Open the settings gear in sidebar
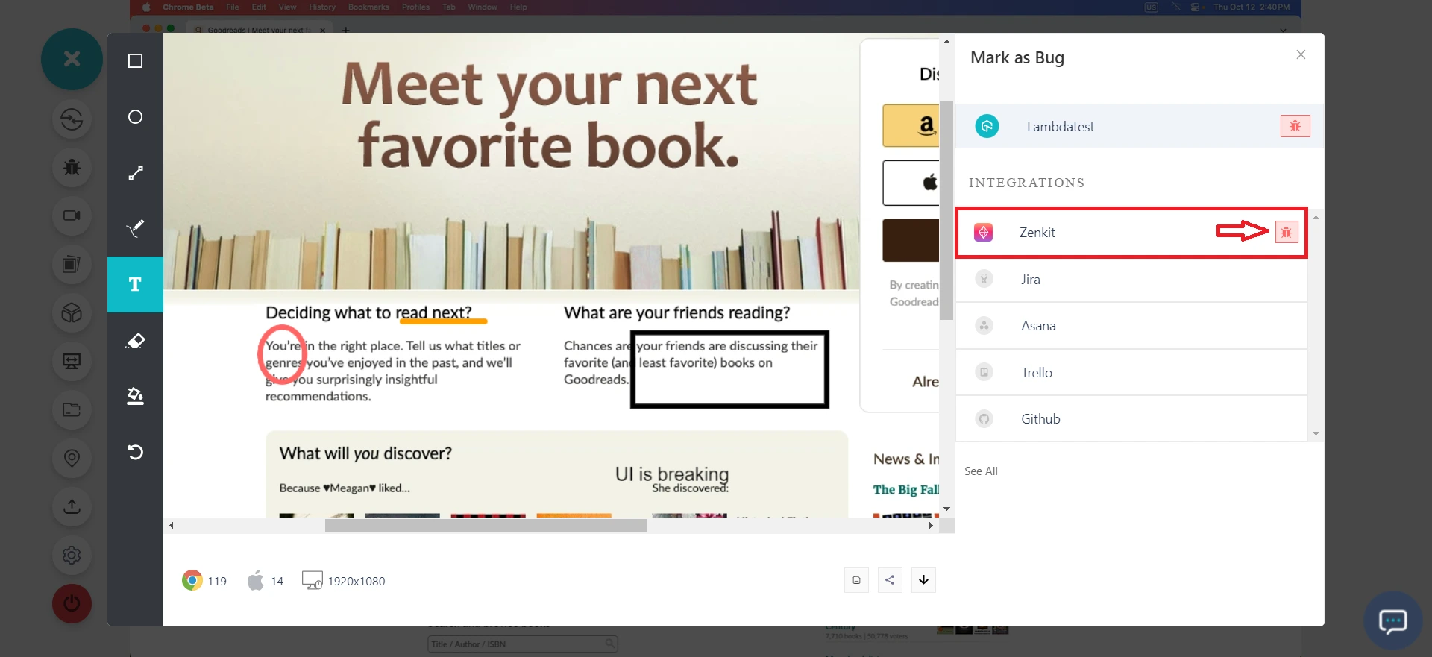Screen dimensions: 1432x657 72,555
